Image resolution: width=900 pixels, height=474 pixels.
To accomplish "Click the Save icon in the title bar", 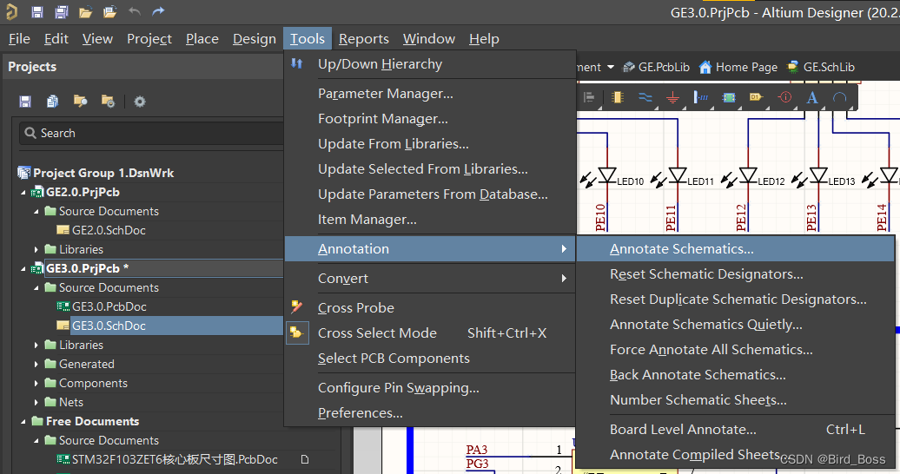I will pyautogui.click(x=37, y=11).
